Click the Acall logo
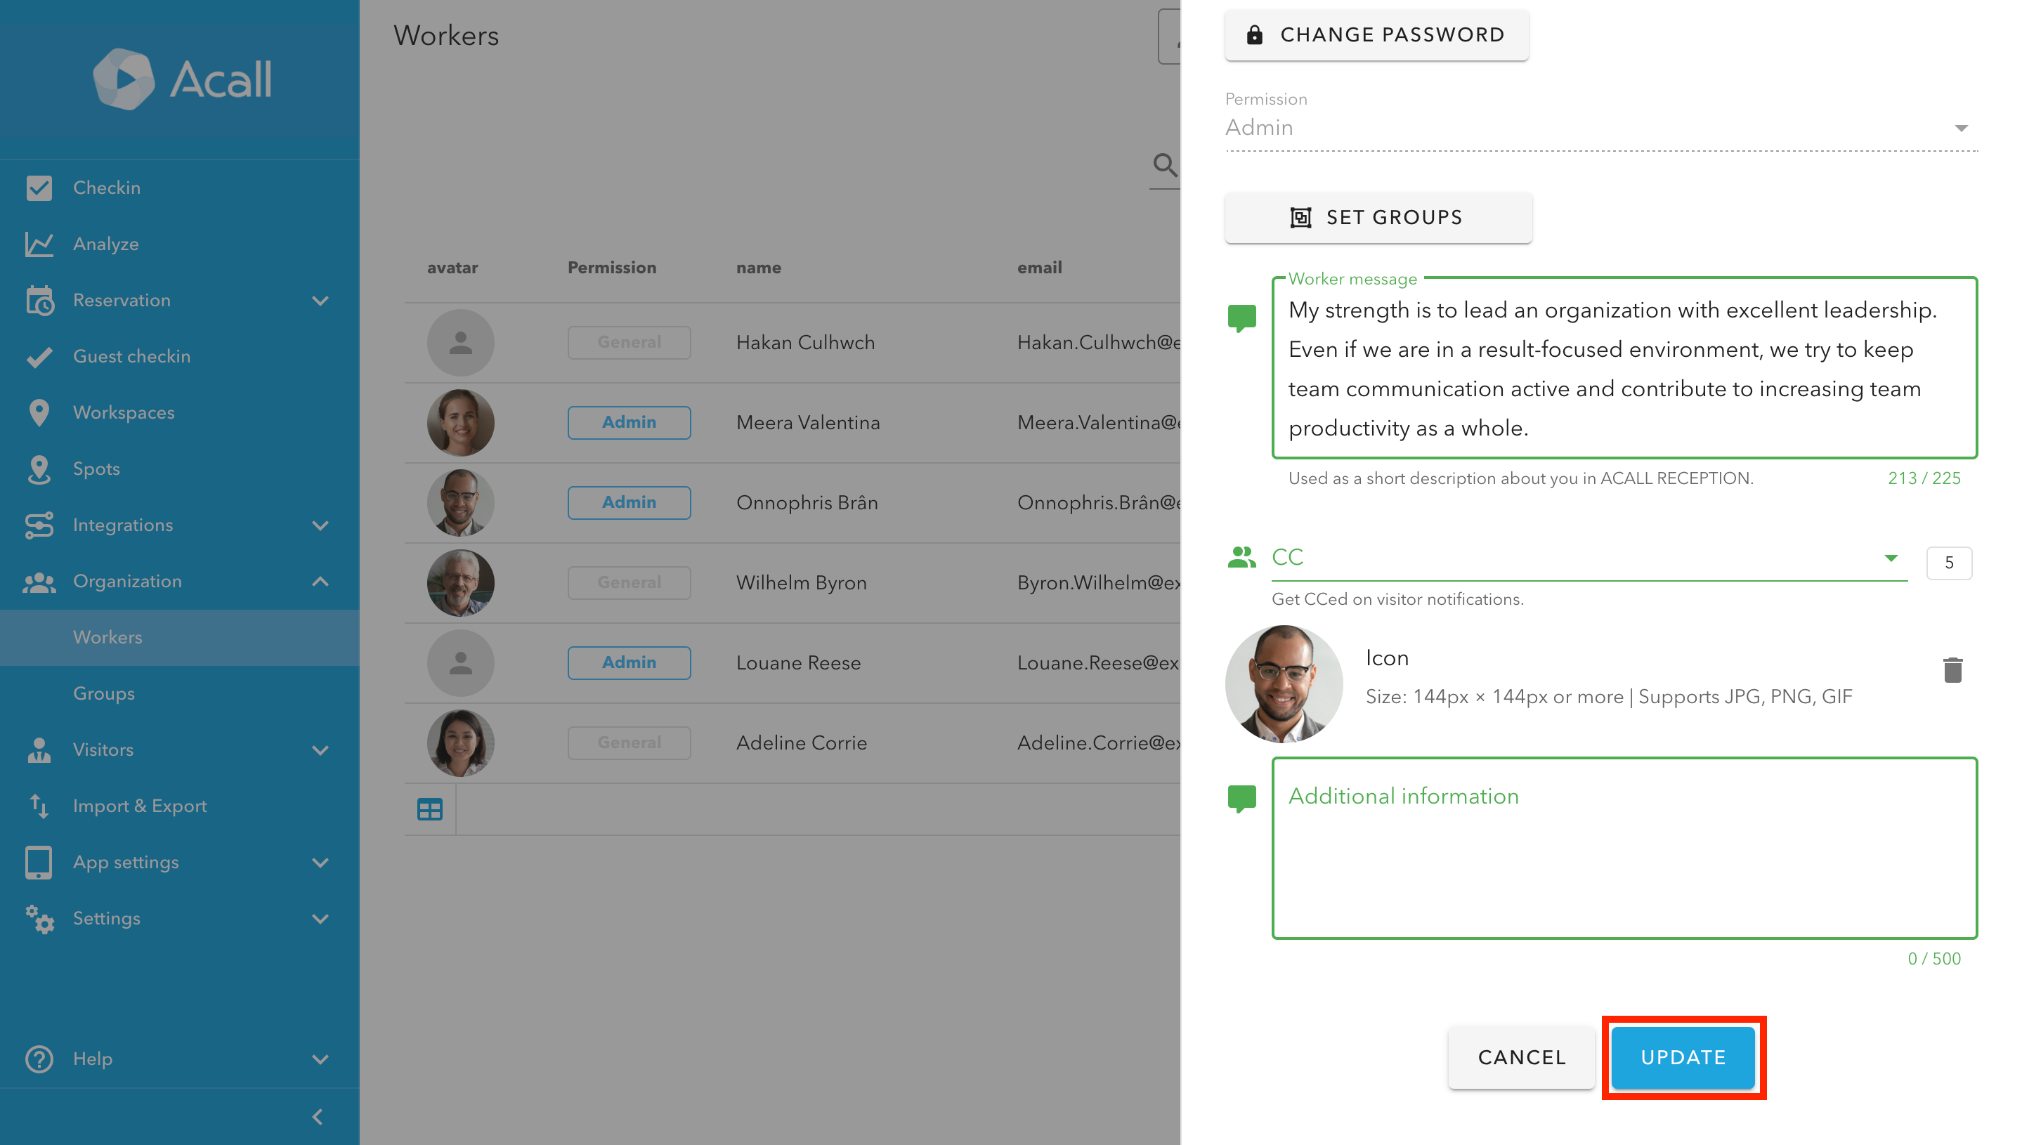 coord(182,79)
